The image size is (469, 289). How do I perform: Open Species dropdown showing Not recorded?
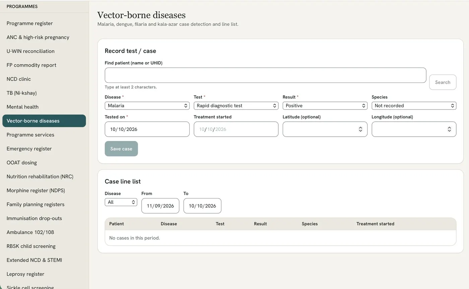(414, 106)
